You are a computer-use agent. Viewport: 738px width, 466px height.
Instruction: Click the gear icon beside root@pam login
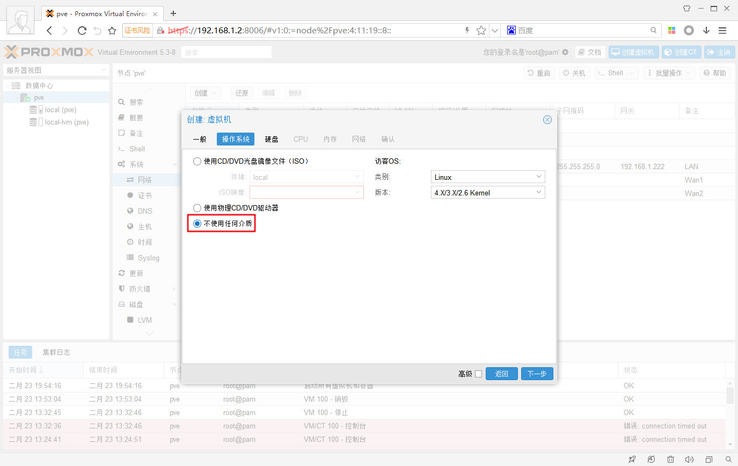pyautogui.click(x=565, y=52)
